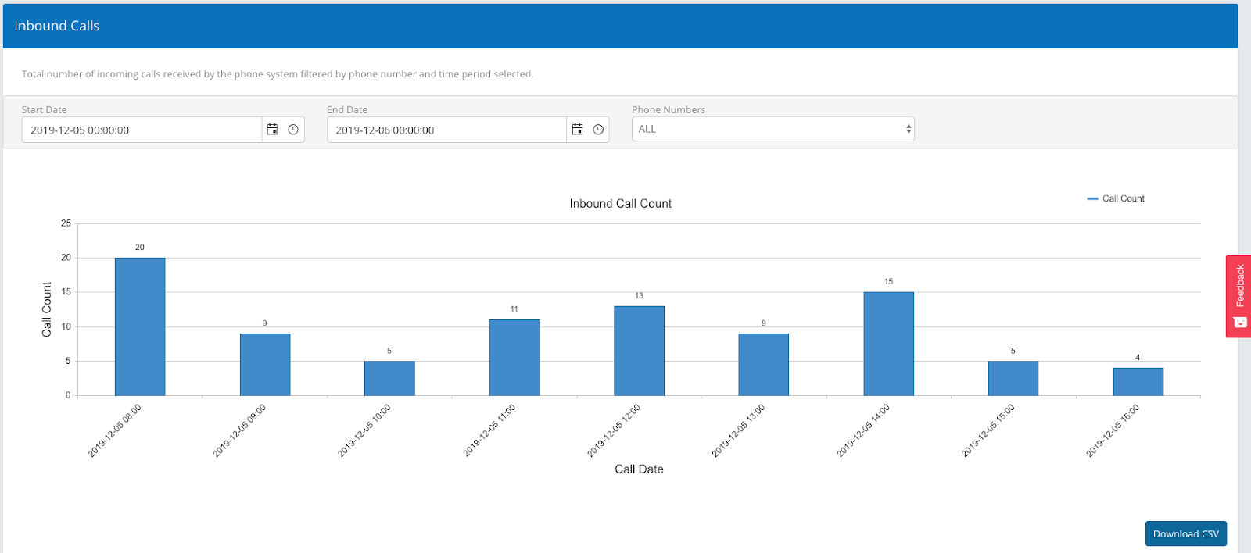Select the 16:00 bar with 4 calls
Screen dimensions: 1251x553
1138,382
